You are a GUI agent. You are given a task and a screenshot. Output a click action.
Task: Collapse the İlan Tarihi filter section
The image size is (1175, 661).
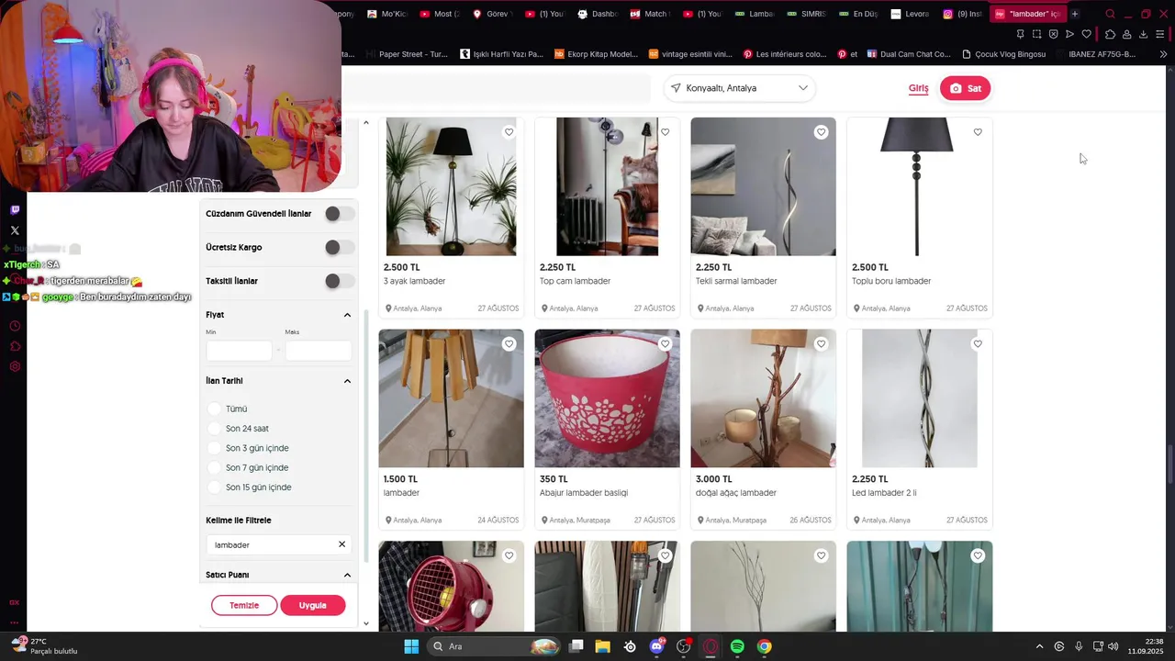tap(347, 381)
